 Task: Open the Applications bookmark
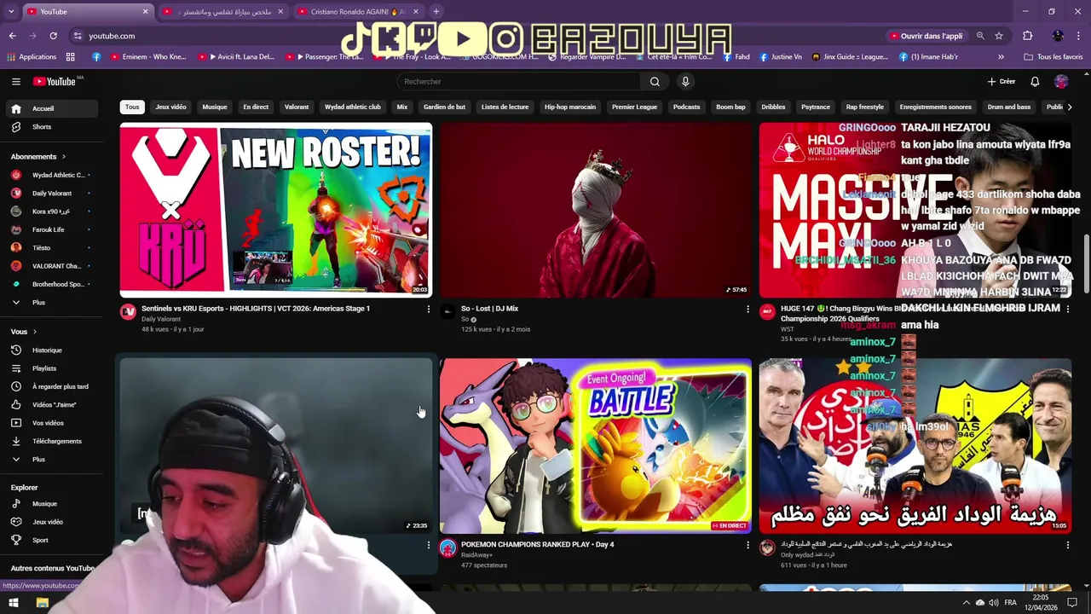pyautogui.click(x=32, y=57)
